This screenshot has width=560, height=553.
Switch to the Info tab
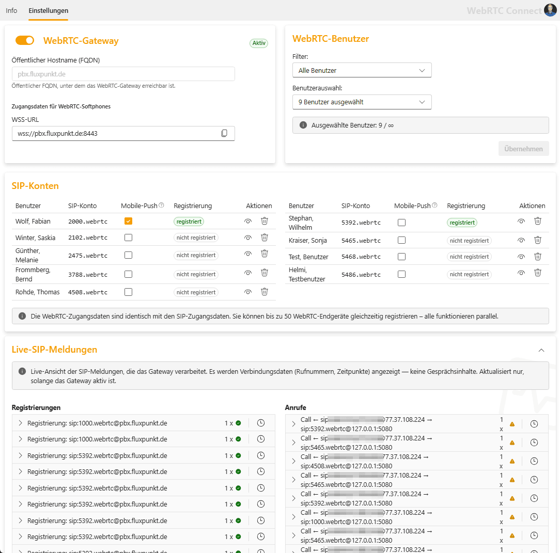(x=11, y=10)
